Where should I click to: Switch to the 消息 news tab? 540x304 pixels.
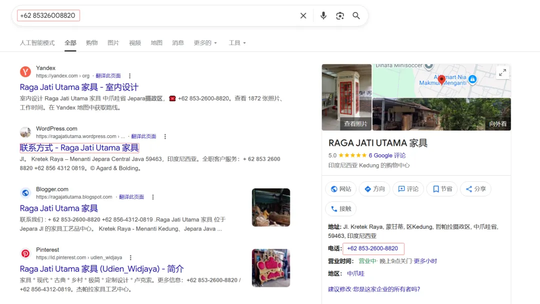click(178, 43)
